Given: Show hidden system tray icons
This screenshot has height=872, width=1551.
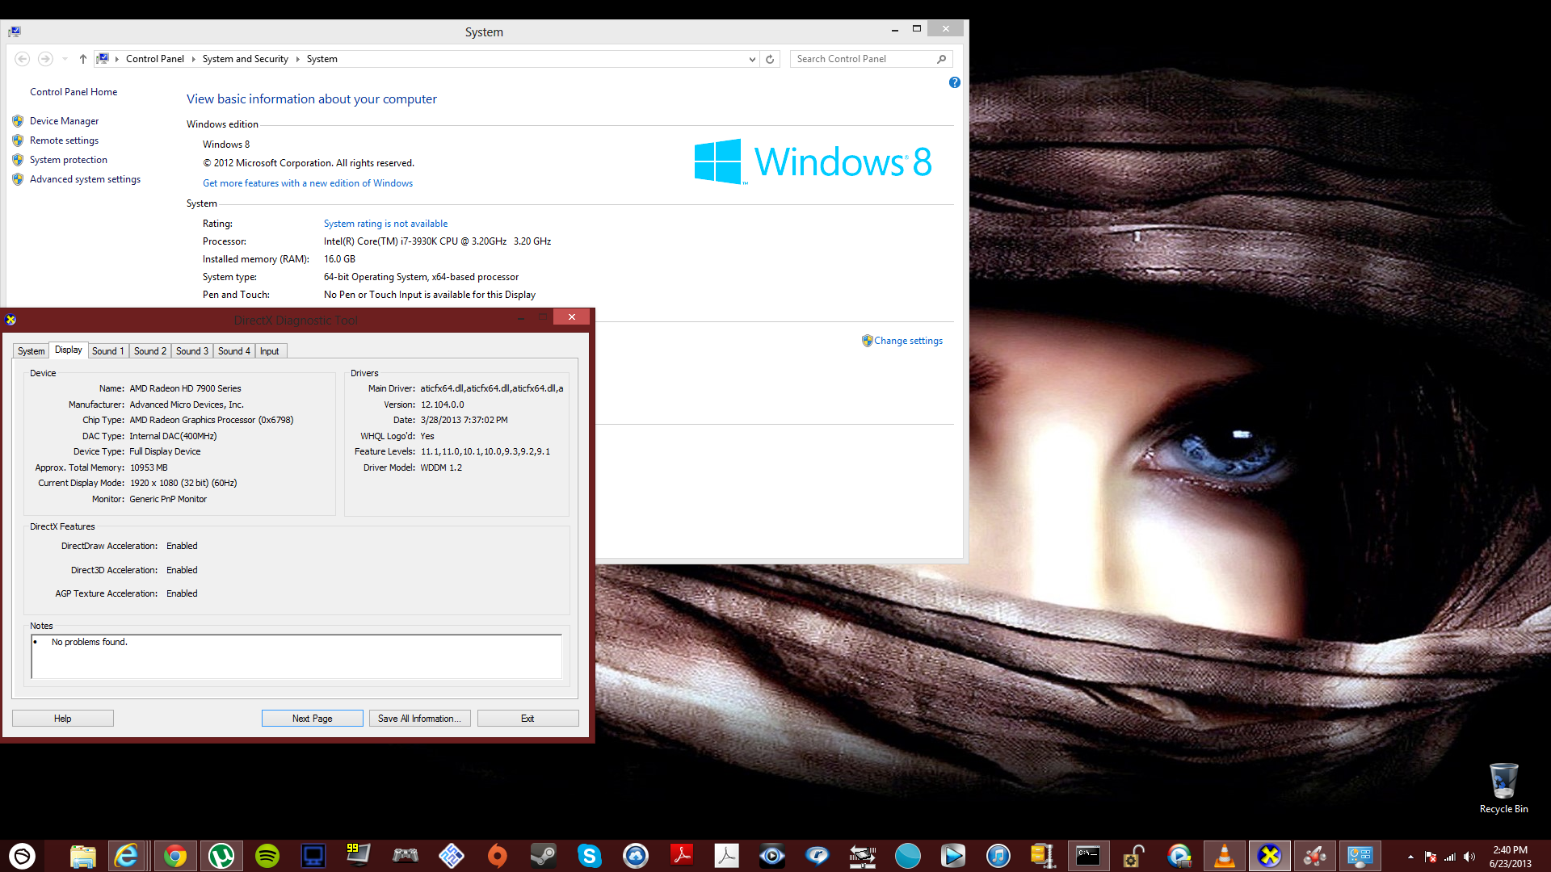Looking at the screenshot, I should click(1410, 857).
